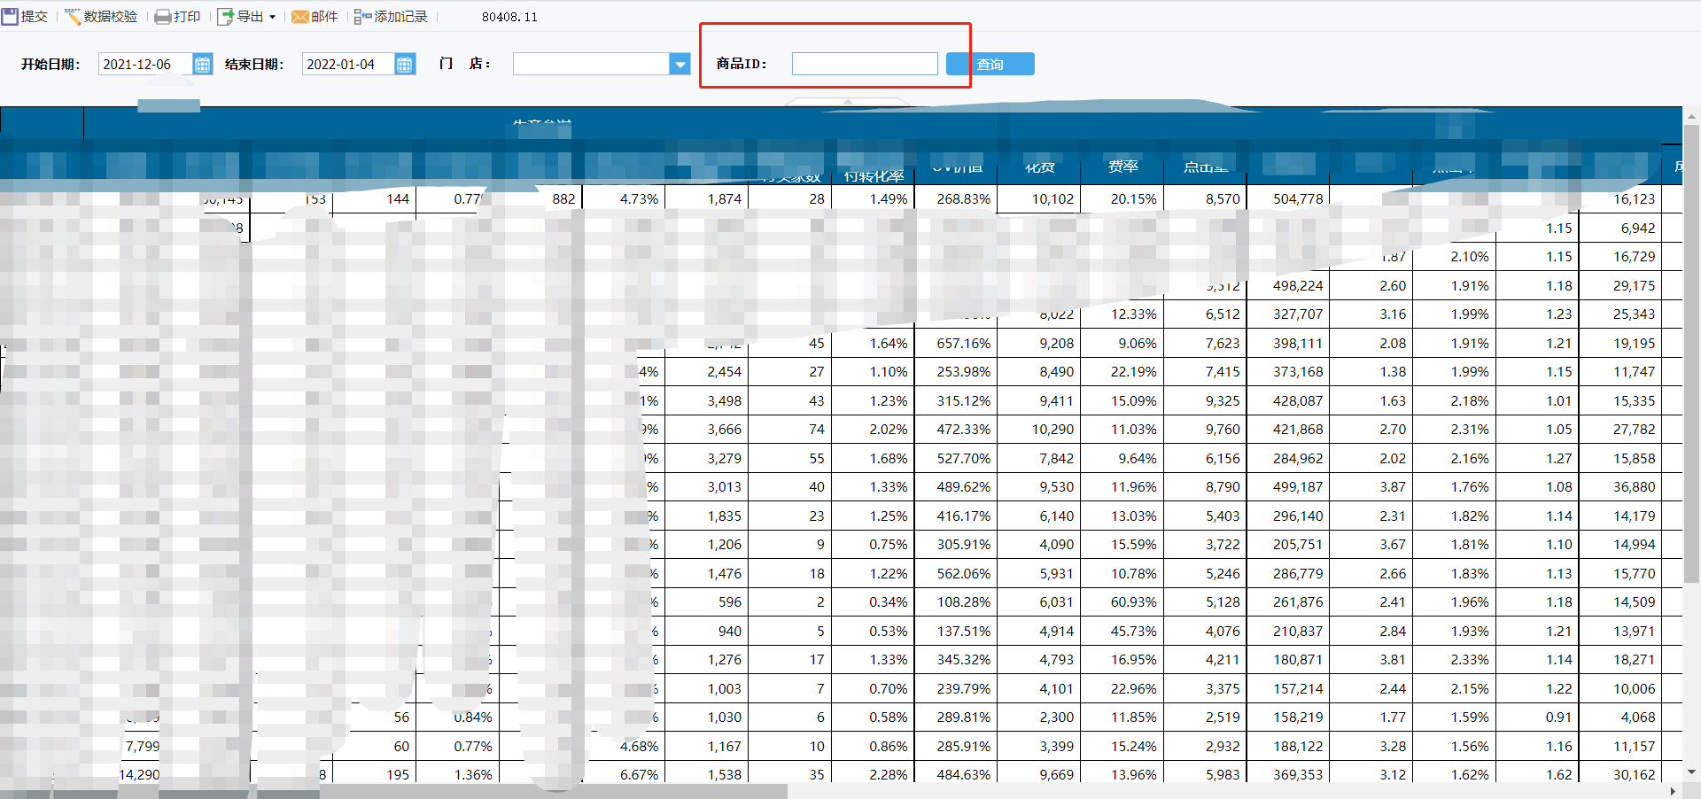
Task: Click 添加记录 add record button
Action: 391,16
